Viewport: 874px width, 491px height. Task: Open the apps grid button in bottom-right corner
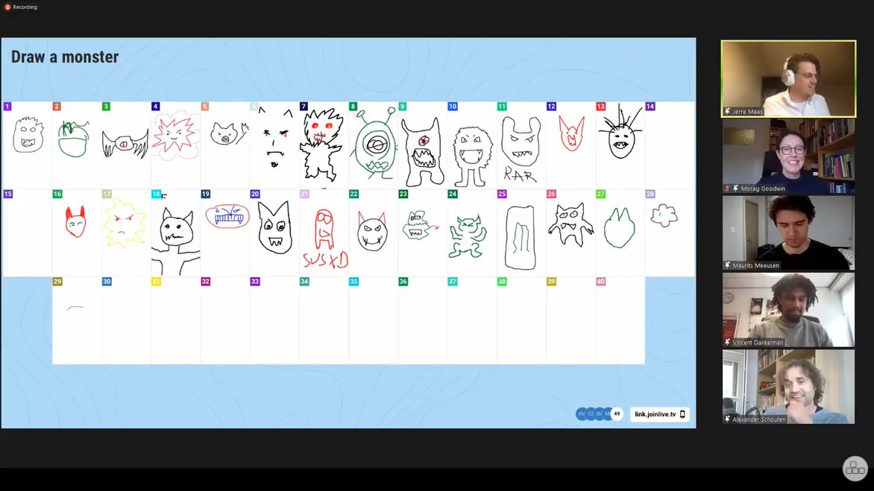coord(855,468)
